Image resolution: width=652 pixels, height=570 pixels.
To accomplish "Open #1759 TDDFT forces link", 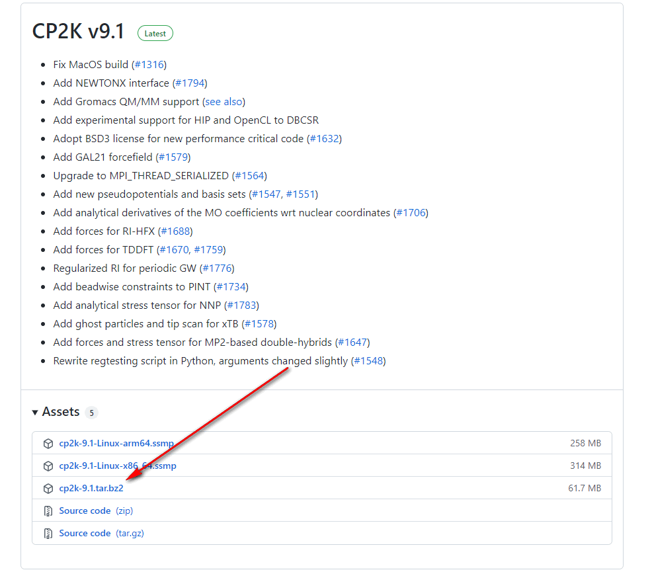I will point(209,250).
